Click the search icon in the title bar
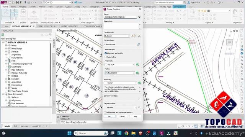 click(185, 3)
